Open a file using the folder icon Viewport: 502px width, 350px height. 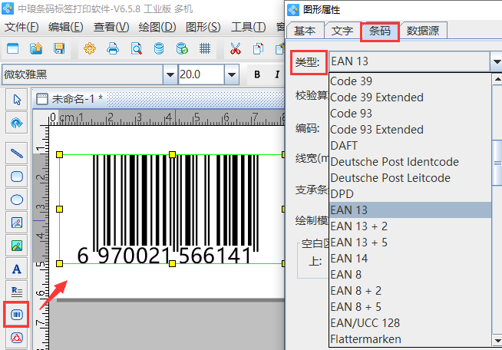tap(36, 48)
